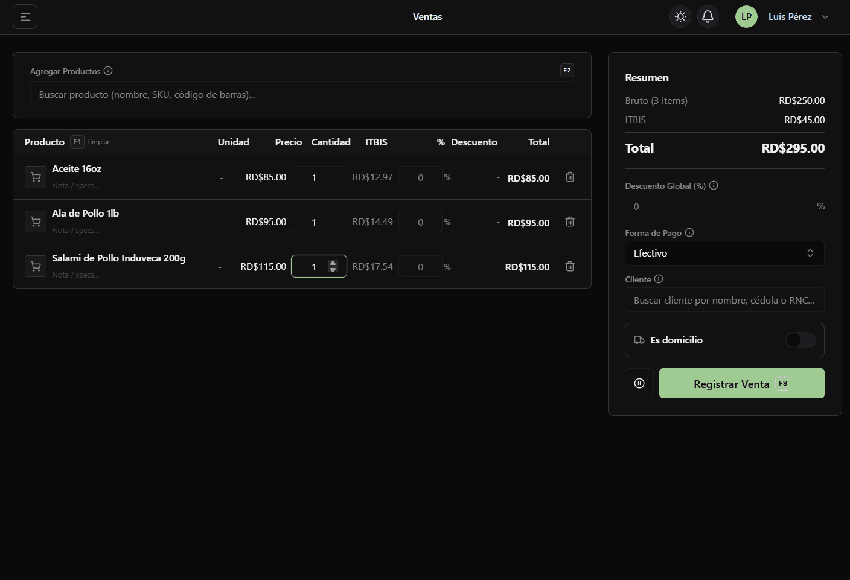
Task: Focus the product search field
Action: [302, 95]
